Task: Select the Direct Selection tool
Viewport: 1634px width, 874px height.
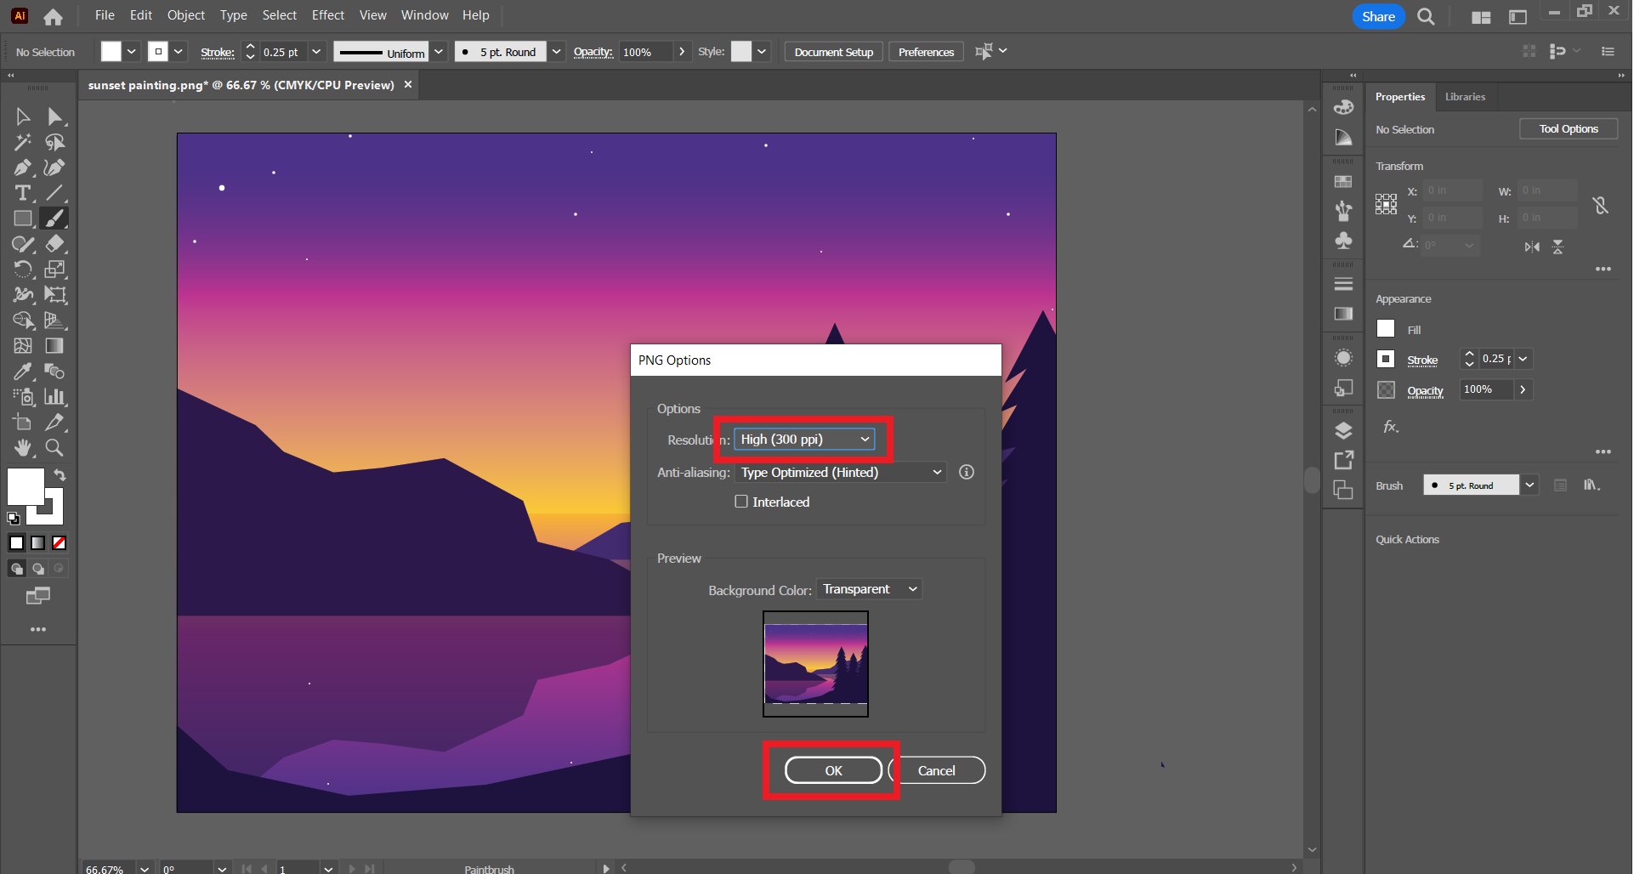Action: pos(55,116)
